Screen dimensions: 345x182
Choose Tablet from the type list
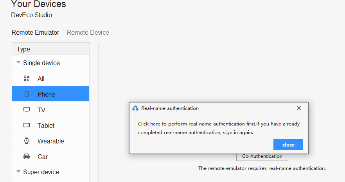coord(46,125)
